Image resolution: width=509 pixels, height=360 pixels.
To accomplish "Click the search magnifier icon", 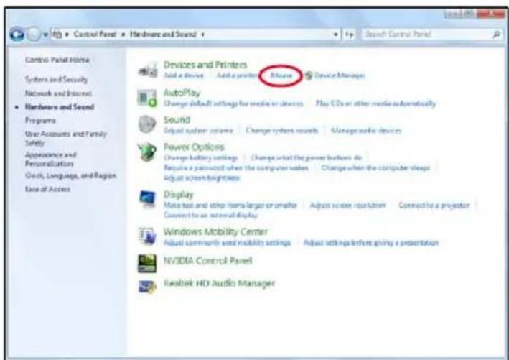I will [x=497, y=34].
